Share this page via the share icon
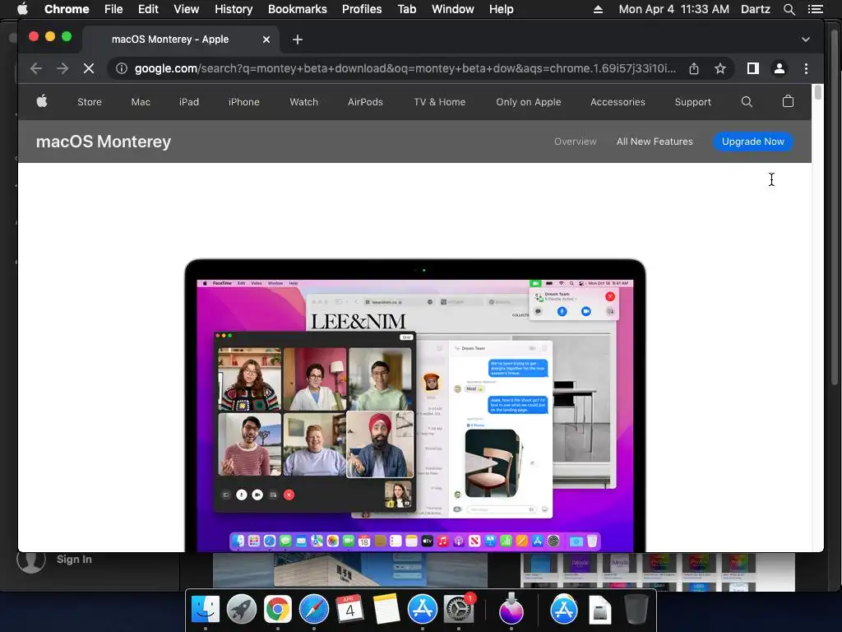Image resolution: width=842 pixels, height=632 pixels. (694, 68)
